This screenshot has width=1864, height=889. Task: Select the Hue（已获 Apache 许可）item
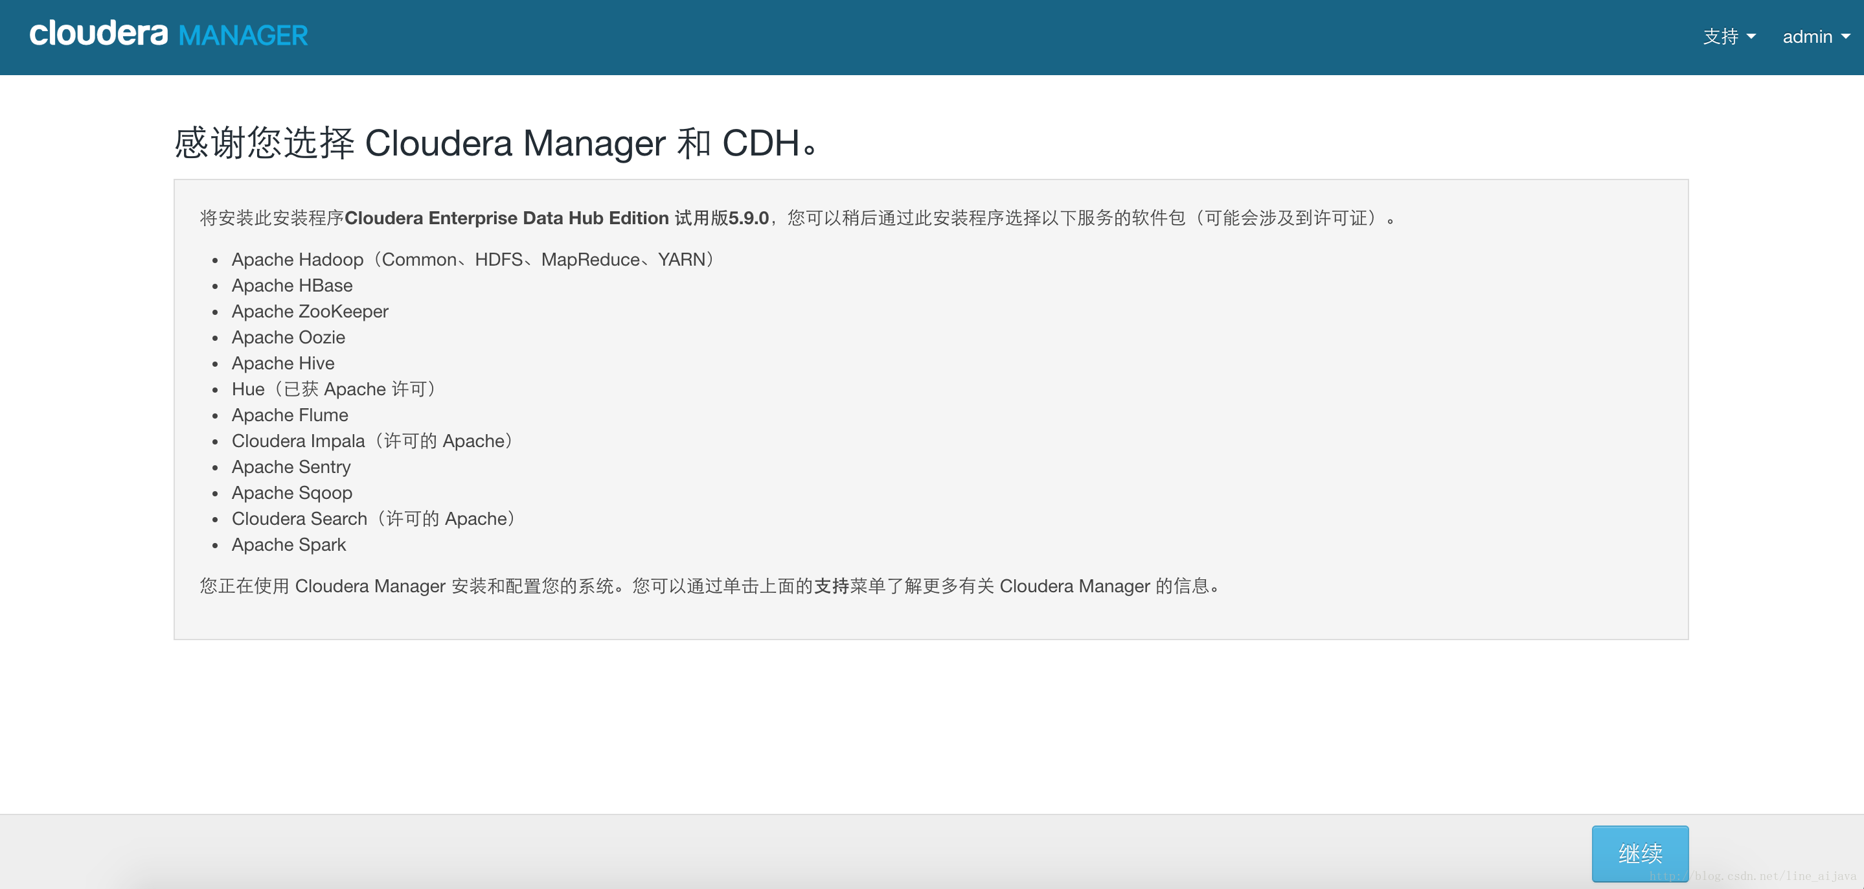click(x=335, y=389)
